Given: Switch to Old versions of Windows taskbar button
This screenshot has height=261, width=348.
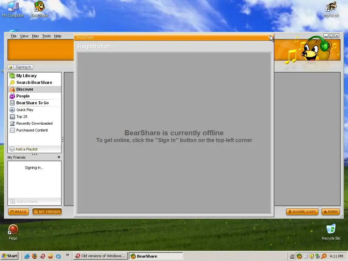Looking at the screenshot, I should [101, 256].
